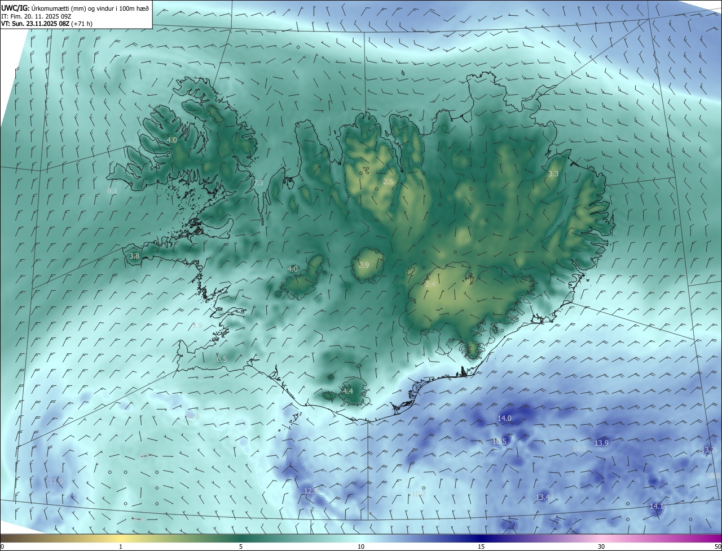Click the 13.4 precipitation value

point(543,497)
